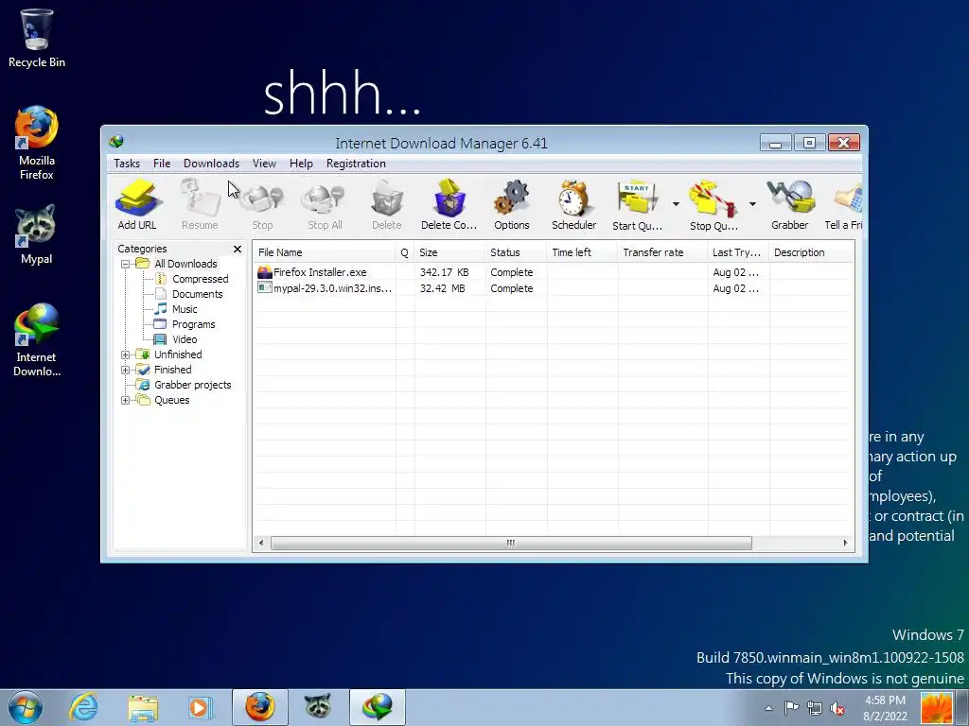
Task: Click the scrollbar right arrow
Action: pos(845,544)
